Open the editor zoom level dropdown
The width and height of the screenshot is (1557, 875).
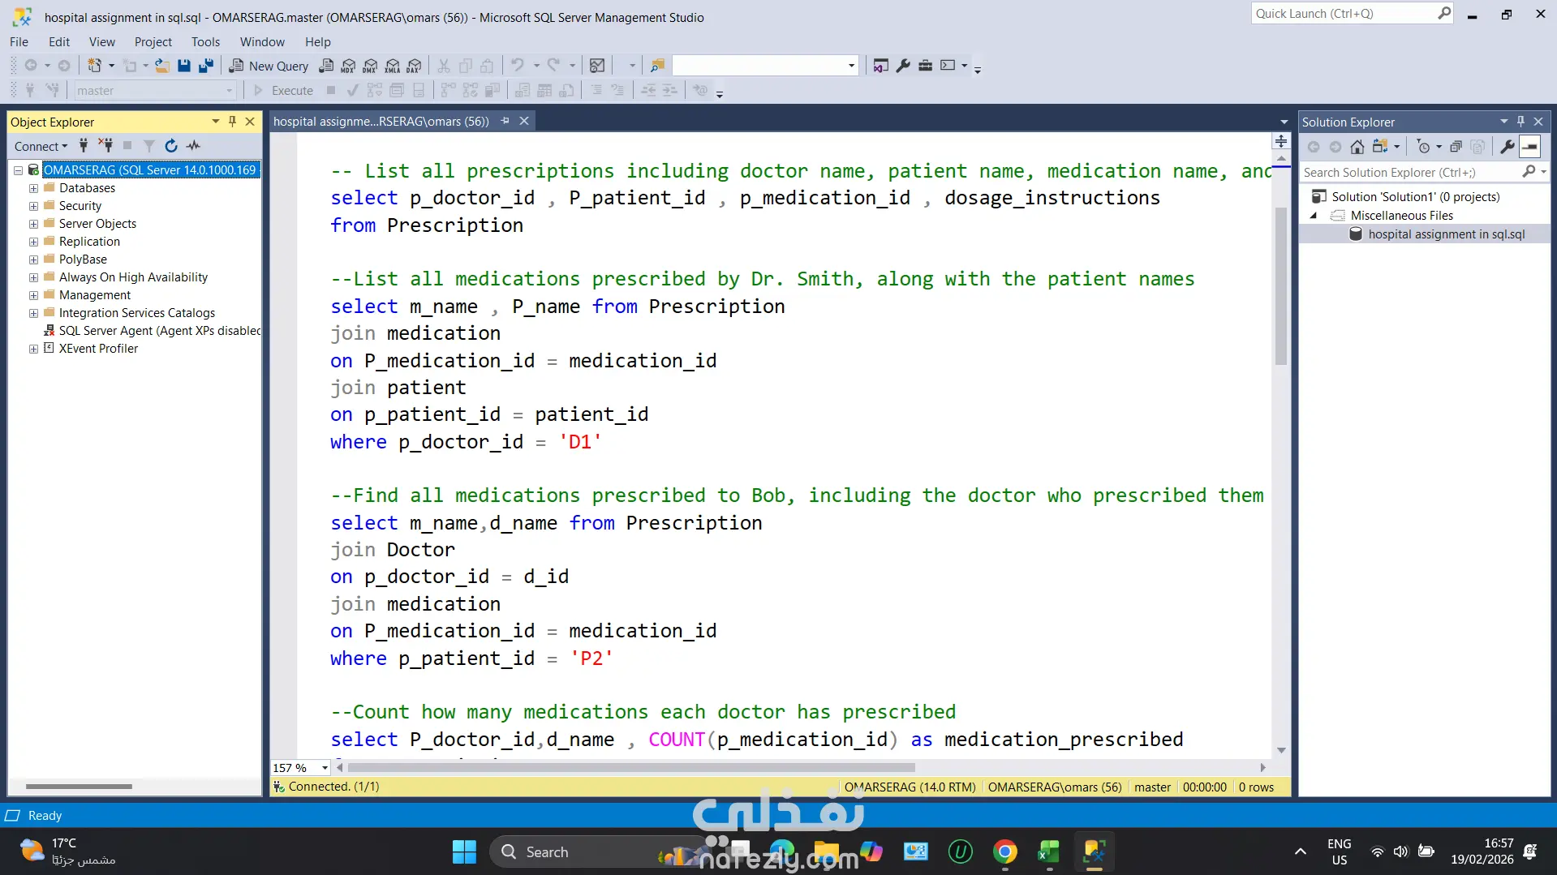click(x=325, y=768)
